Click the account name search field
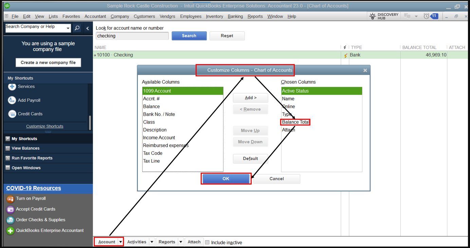Screen dimensions: 470x248 click(132, 36)
